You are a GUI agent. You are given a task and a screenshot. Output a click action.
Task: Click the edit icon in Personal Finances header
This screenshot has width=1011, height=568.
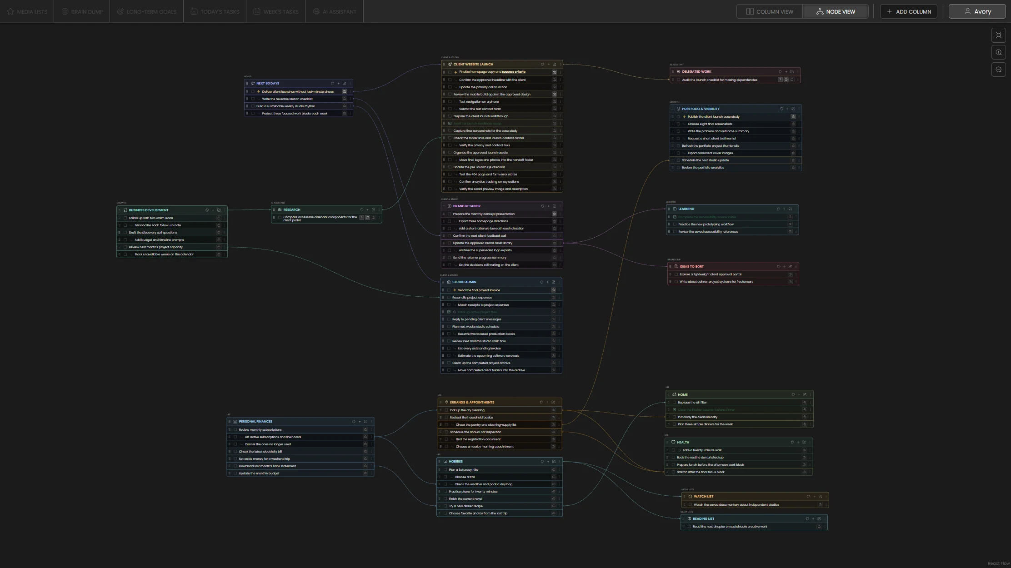click(365, 422)
